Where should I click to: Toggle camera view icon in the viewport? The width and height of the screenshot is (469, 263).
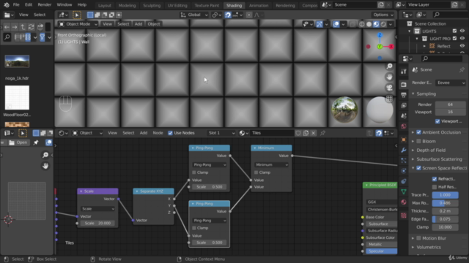tap(389, 88)
